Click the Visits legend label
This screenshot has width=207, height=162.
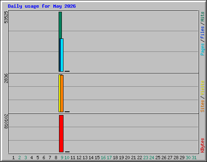click(x=202, y=88)
